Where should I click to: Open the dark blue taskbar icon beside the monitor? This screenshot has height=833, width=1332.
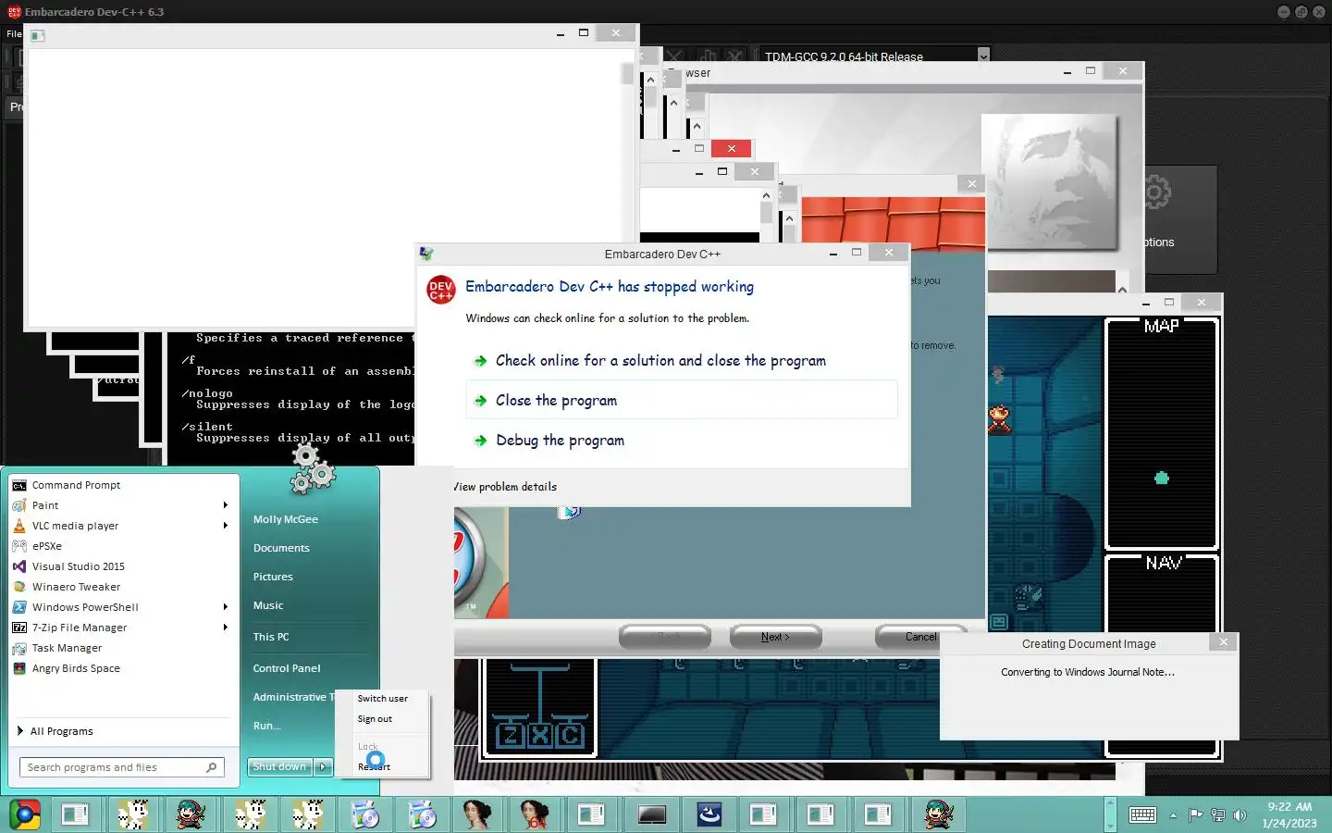pyautogui.click(x=709, y=814)
